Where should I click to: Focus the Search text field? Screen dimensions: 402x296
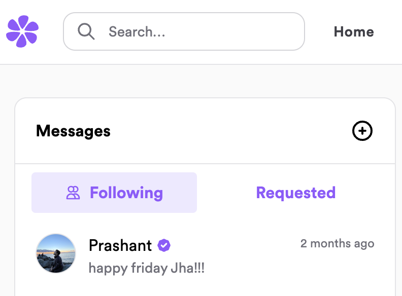point(203,31)
